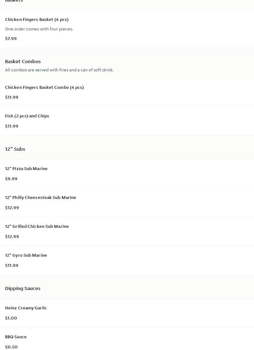The width and height of the screenshot is (254, 350).
Task: Click the Dipping Sauces section heading
Action: coord(23,288)
